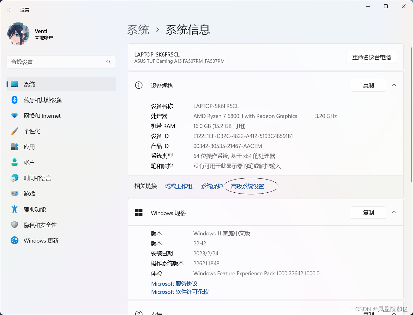Go to 时间和语言 sidebar label

tap(37, 178)
